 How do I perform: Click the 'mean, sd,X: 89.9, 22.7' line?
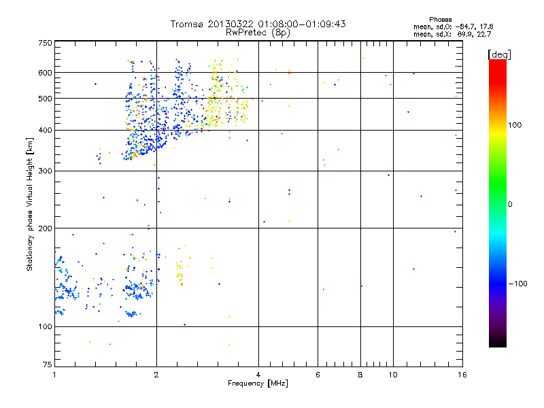(x=452, y=34)
